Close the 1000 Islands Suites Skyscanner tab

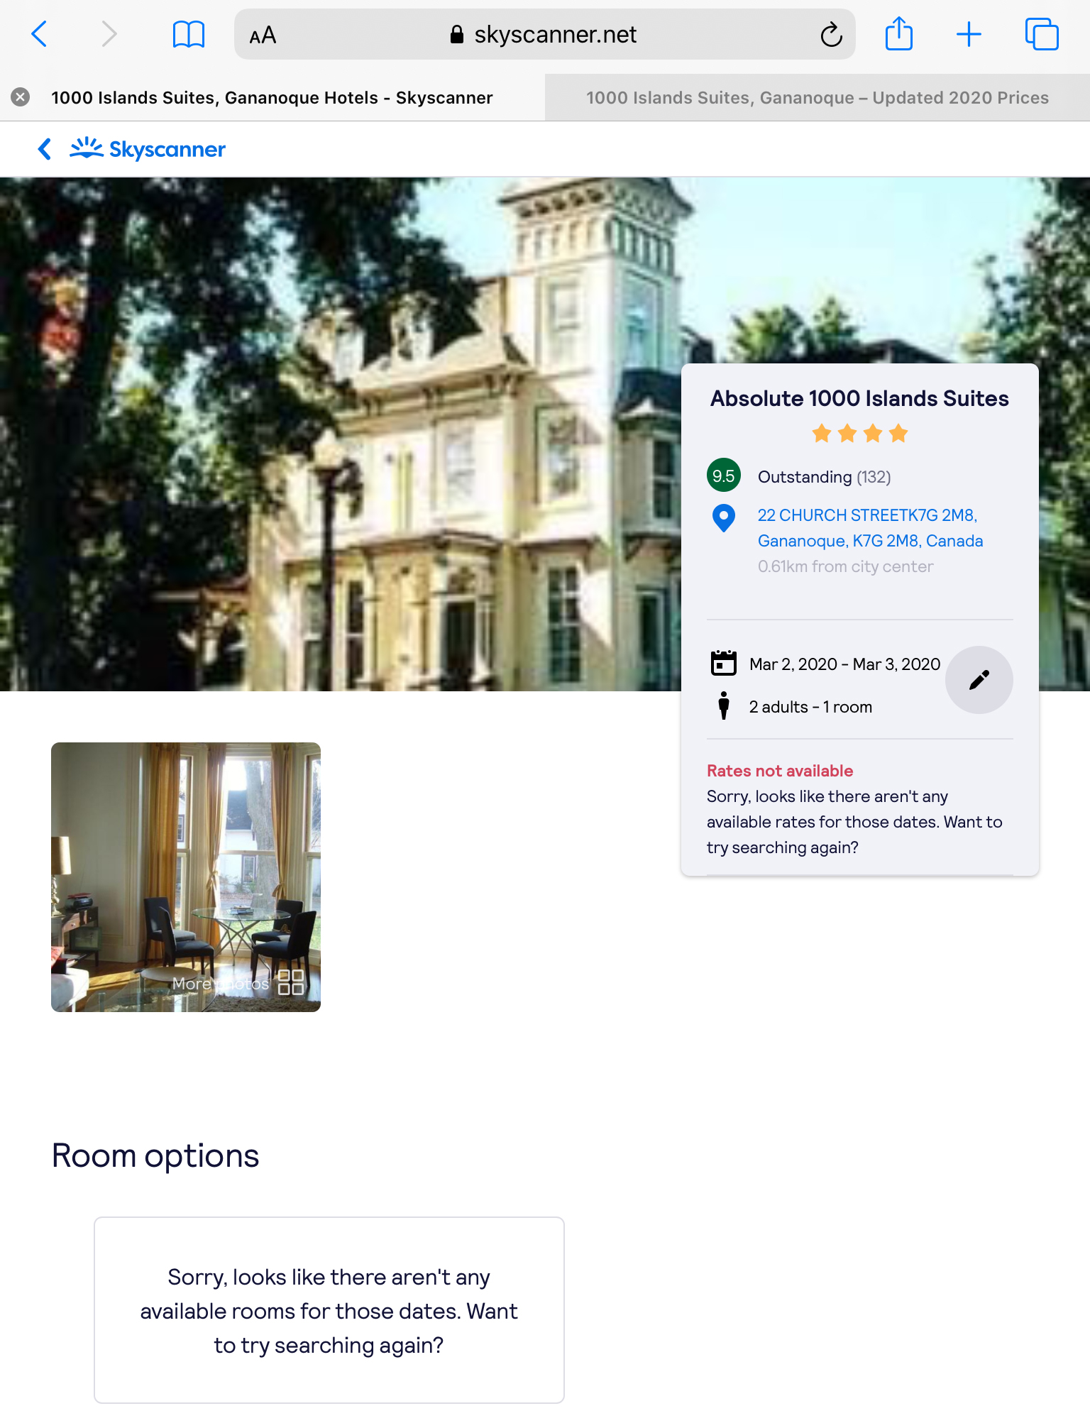[21, 97]
